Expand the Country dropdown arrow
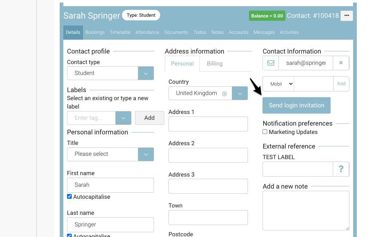Screen dimensions: 387x237 [240, 93]
